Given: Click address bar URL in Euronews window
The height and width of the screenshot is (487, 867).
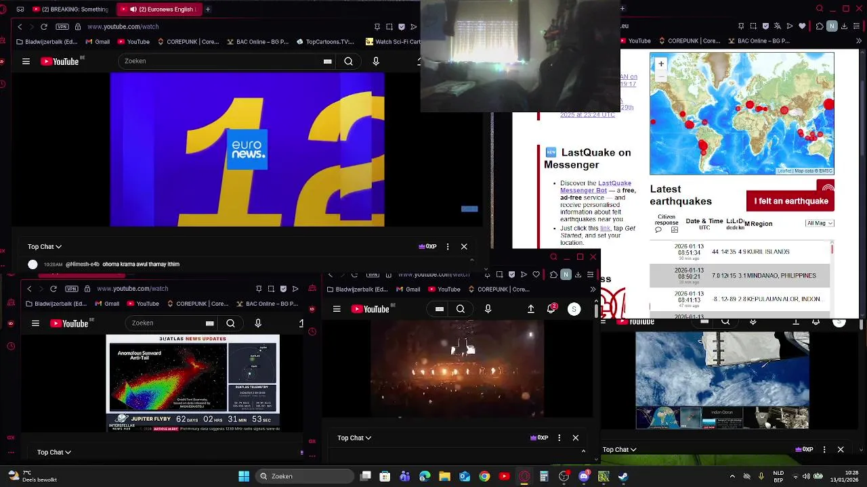Looking at the screenshot, I should click(x=123, y=27).
